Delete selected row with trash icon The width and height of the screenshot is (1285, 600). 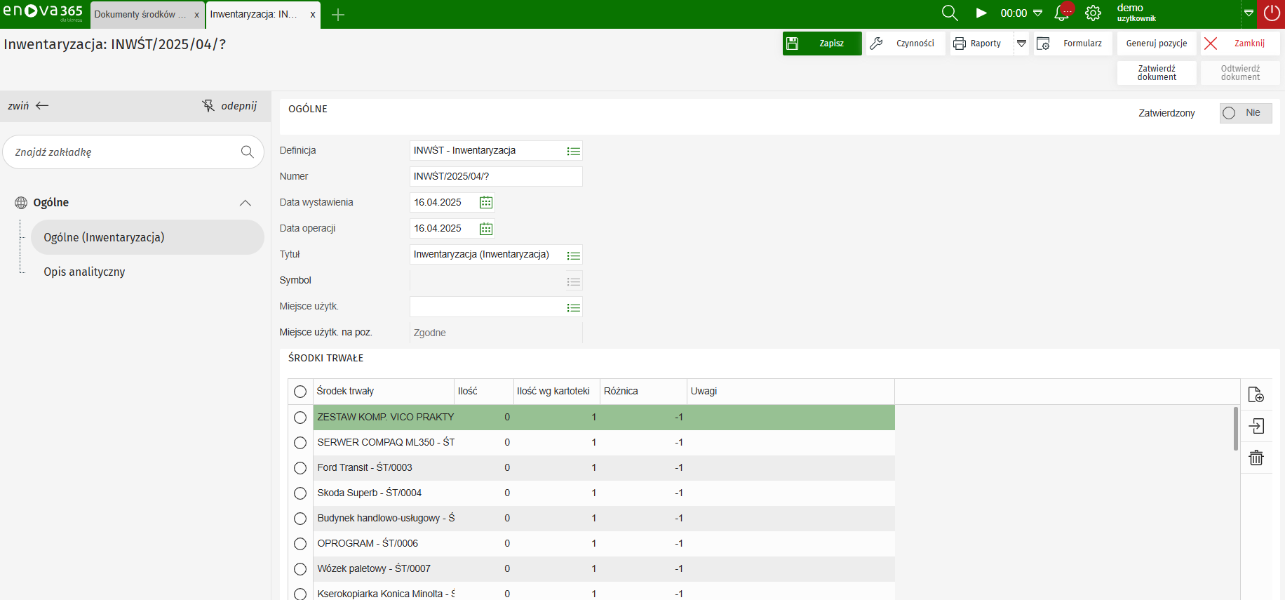[x=1256, y=458]
